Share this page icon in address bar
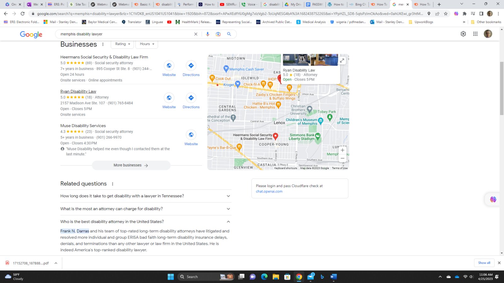504x283 pixels. [437, 14]
